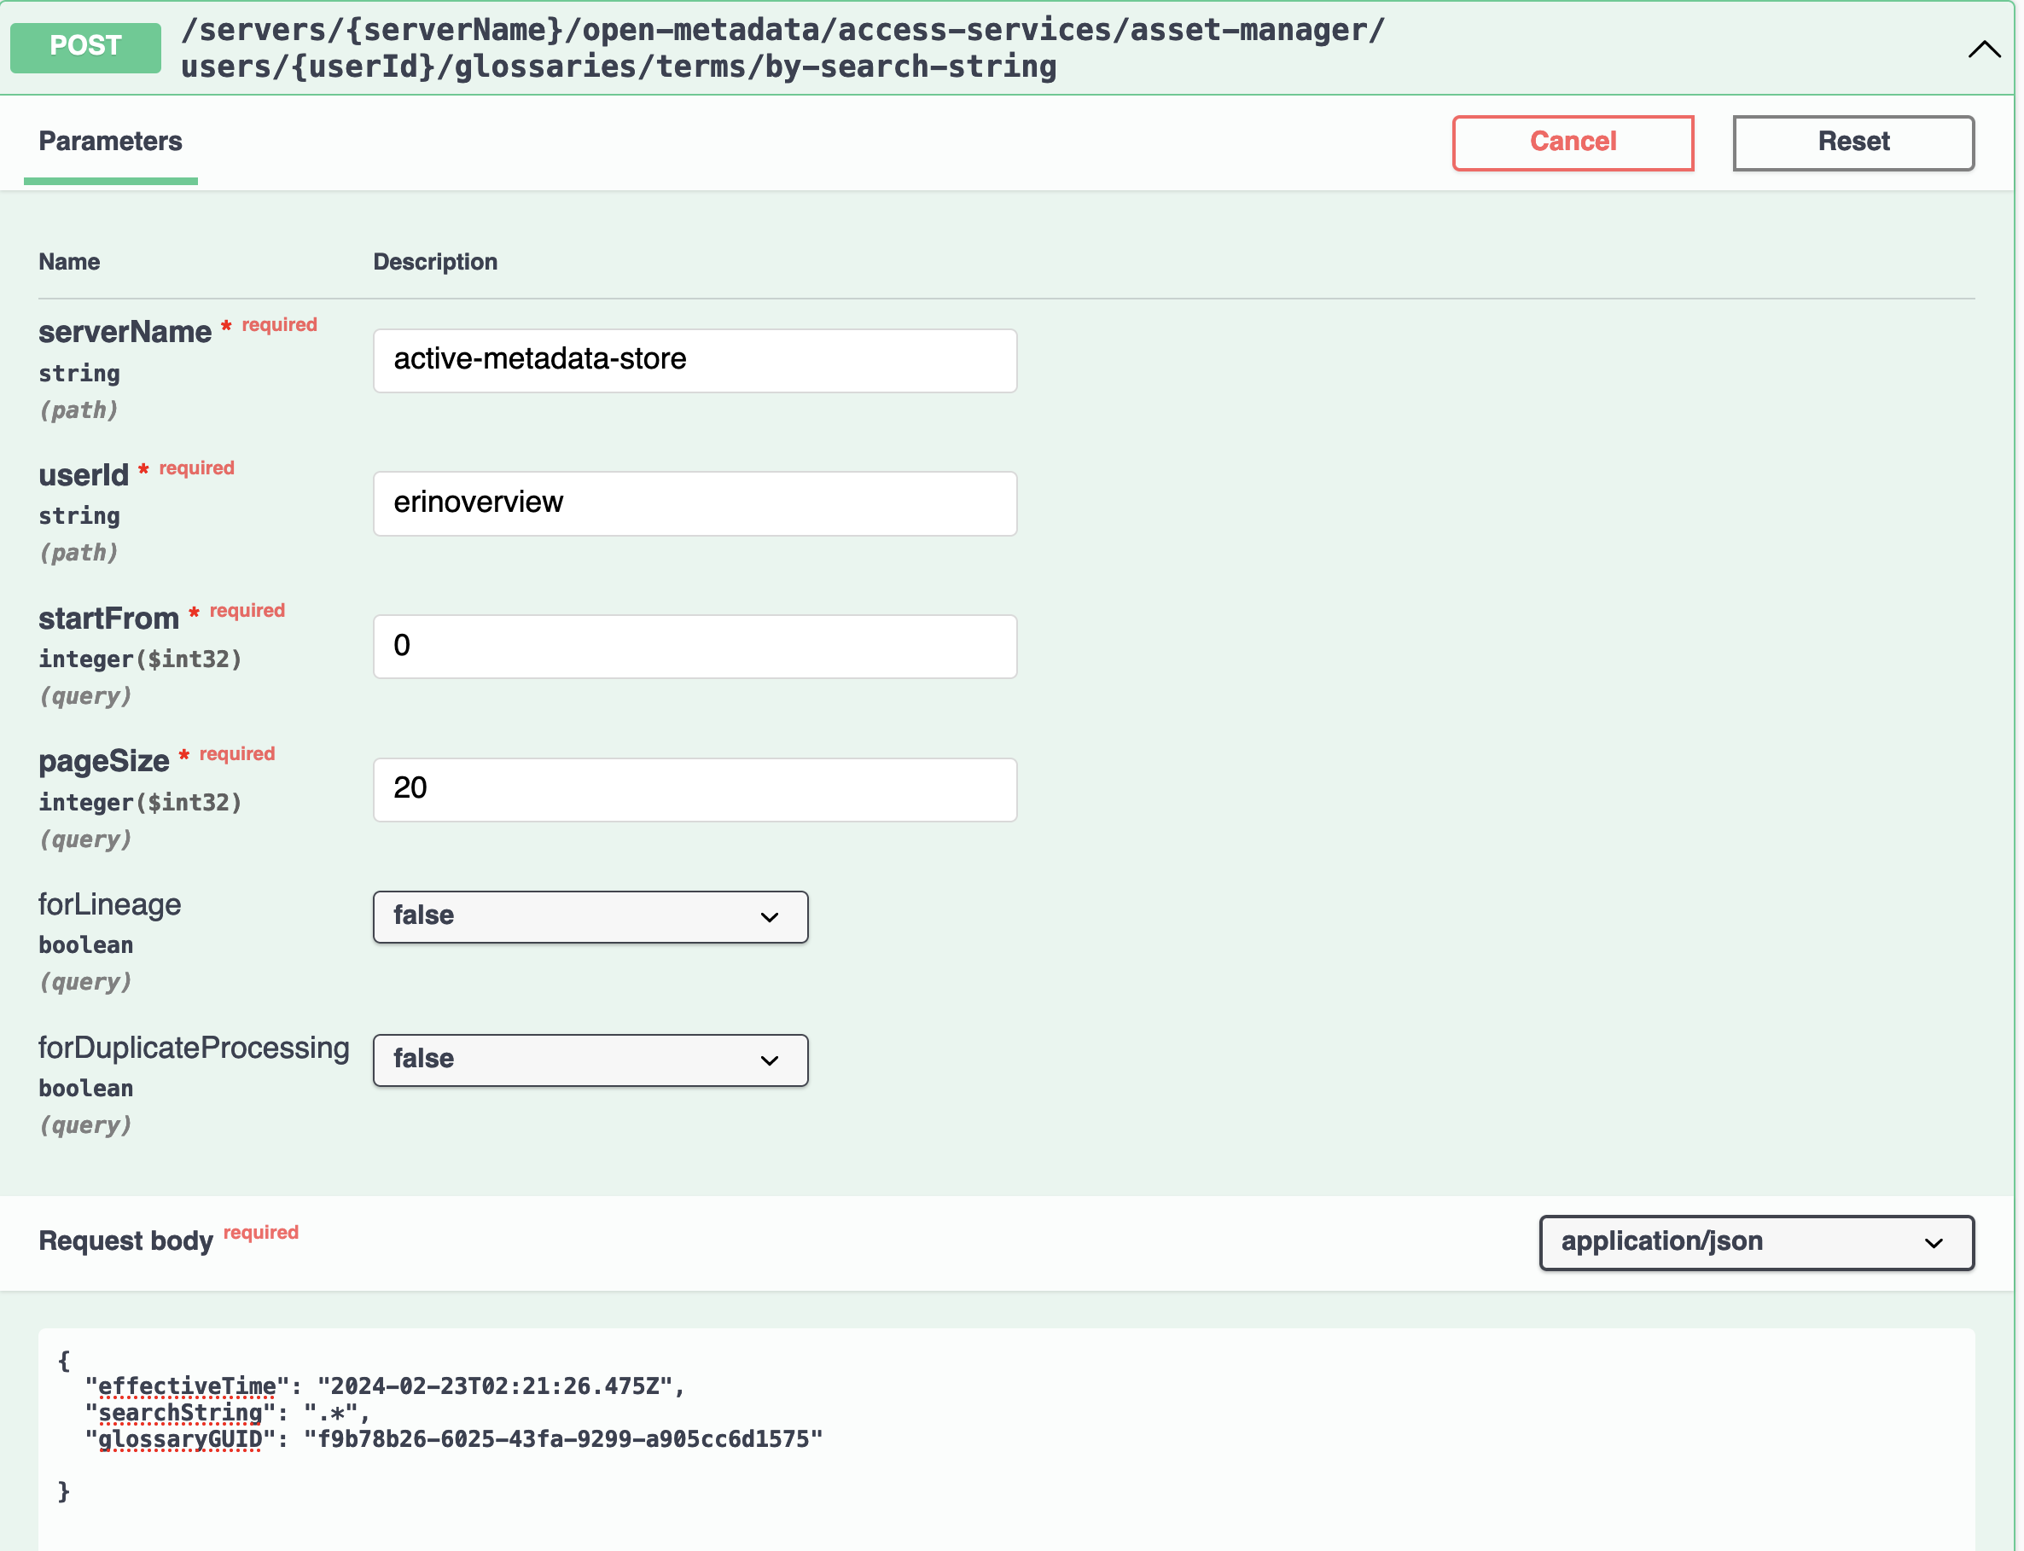Screen dimensions: 2024x1551
Task: Click the startFrom input field
Action: (695, 647)
